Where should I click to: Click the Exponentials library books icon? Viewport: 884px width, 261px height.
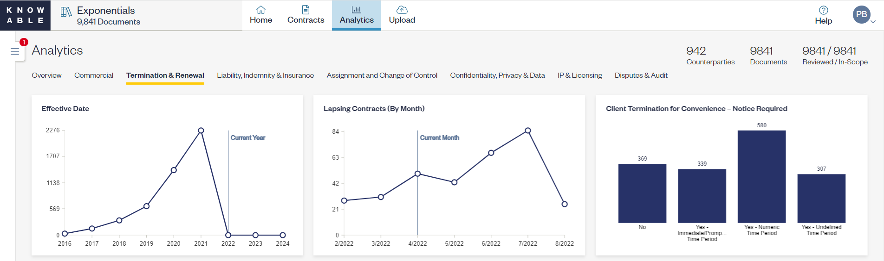pyautogui.click(x=66, y=12)
